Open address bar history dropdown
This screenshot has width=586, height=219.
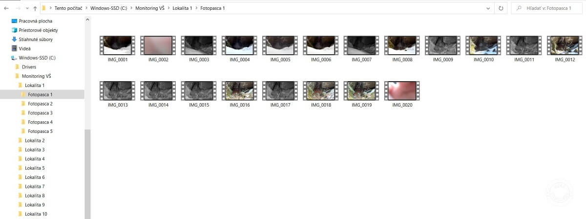(489, 8)
